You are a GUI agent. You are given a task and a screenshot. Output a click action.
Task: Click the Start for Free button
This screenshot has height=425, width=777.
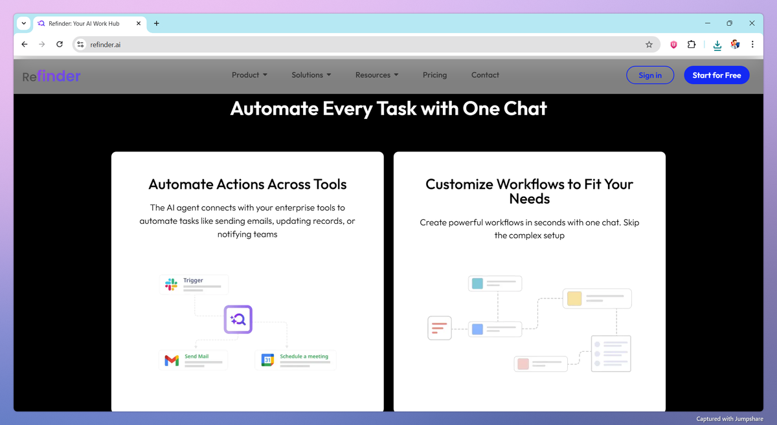click(717, 75)
